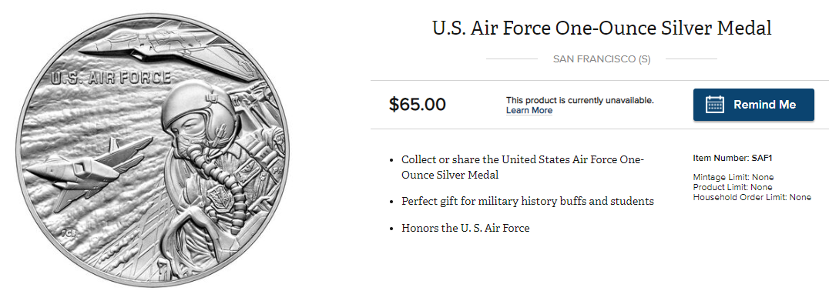829x291 pixels.
Task: Click the Collect or share bullet point
Action: [x=522, y=167]
